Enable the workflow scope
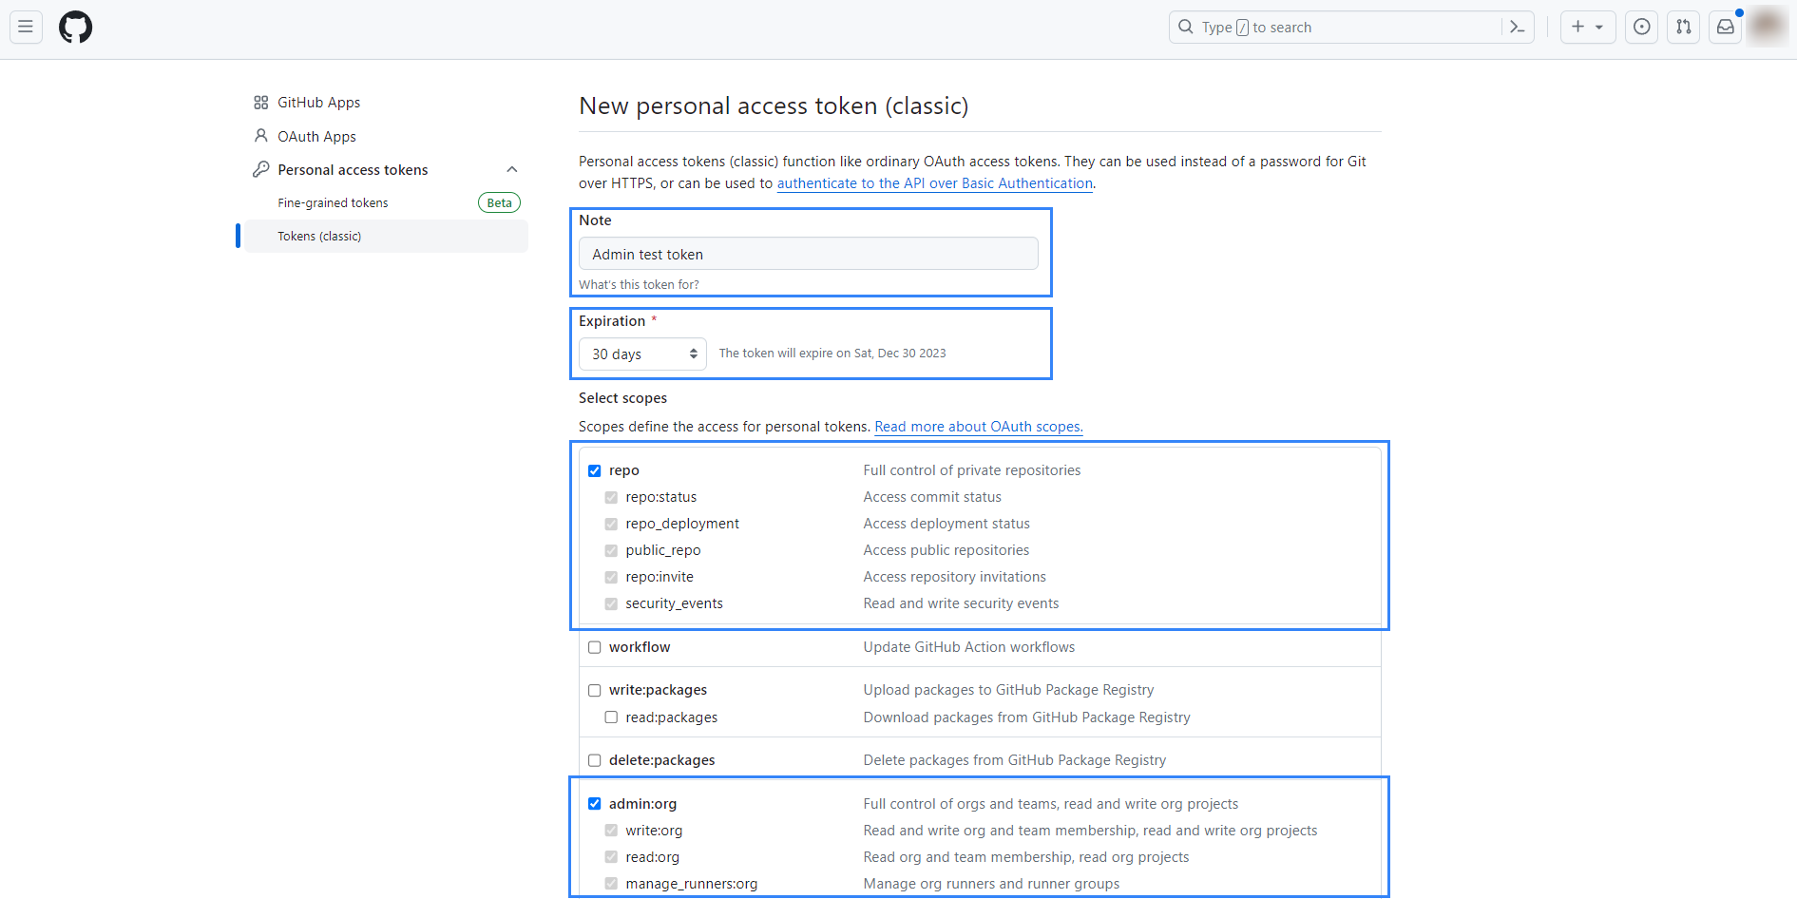 pos(595,647)
